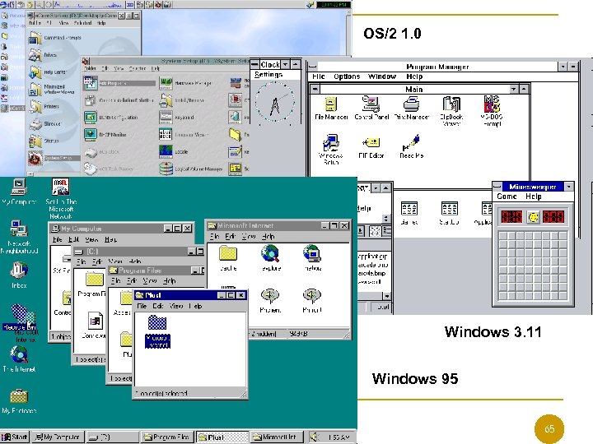
Task: Open Edit menu in My Computer window
Action: pos(73,239)
